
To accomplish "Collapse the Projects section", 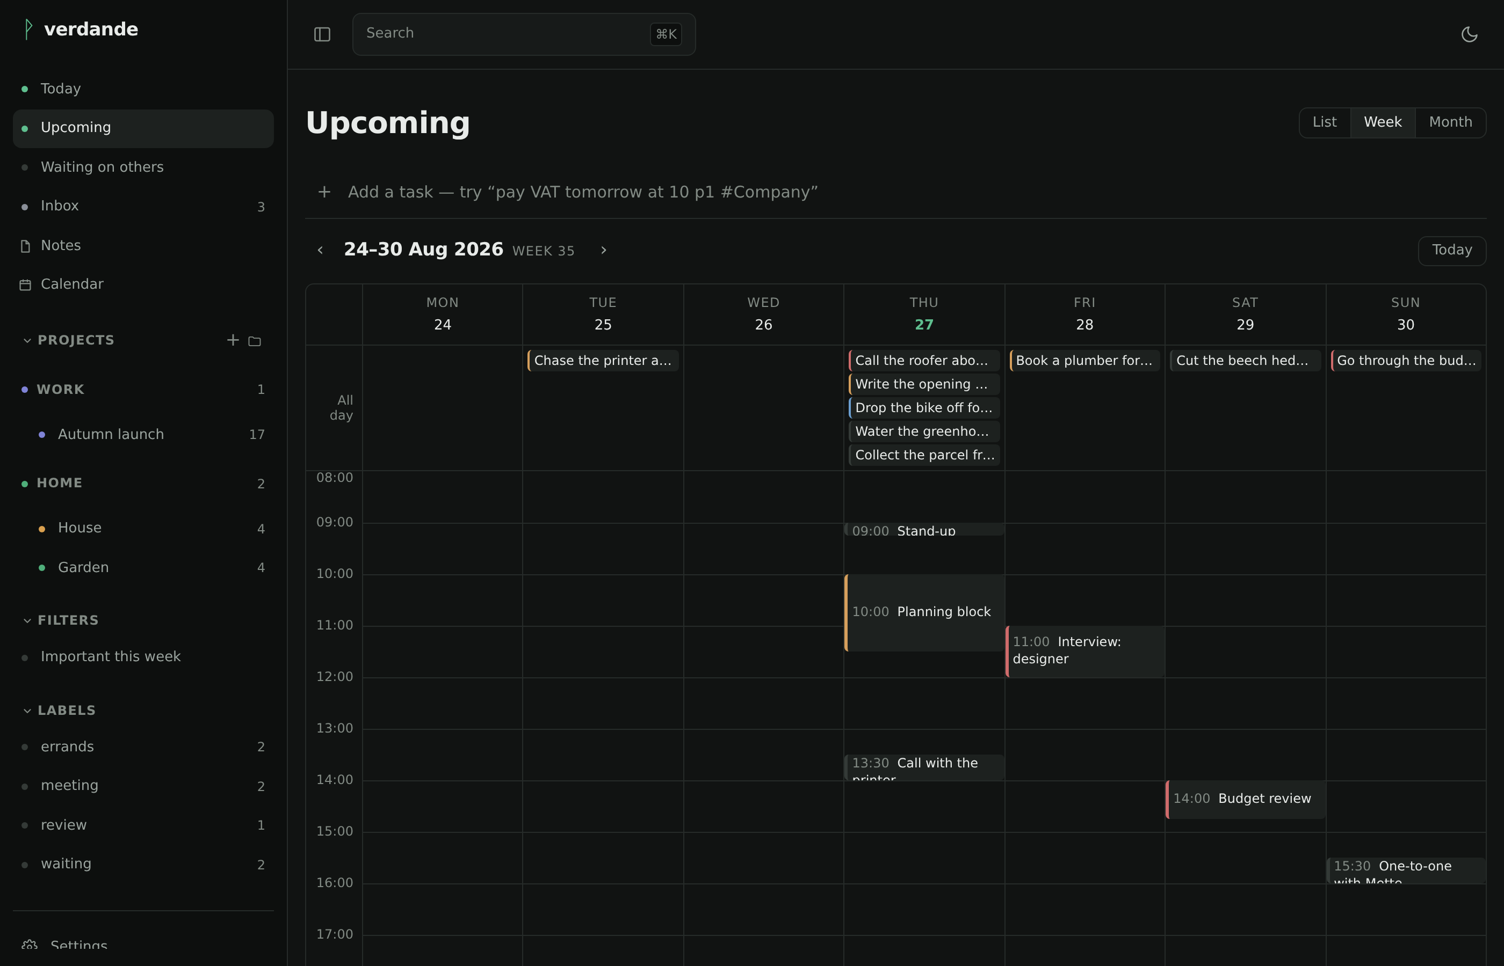I will (27, 341).
